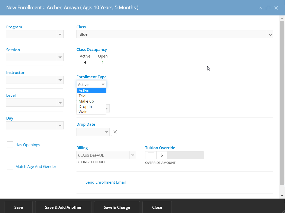Screen dimensions: 285x213
Task: Choose Wait from the enrollment type list
Action: pyautogui.click(x=92, y=112)
